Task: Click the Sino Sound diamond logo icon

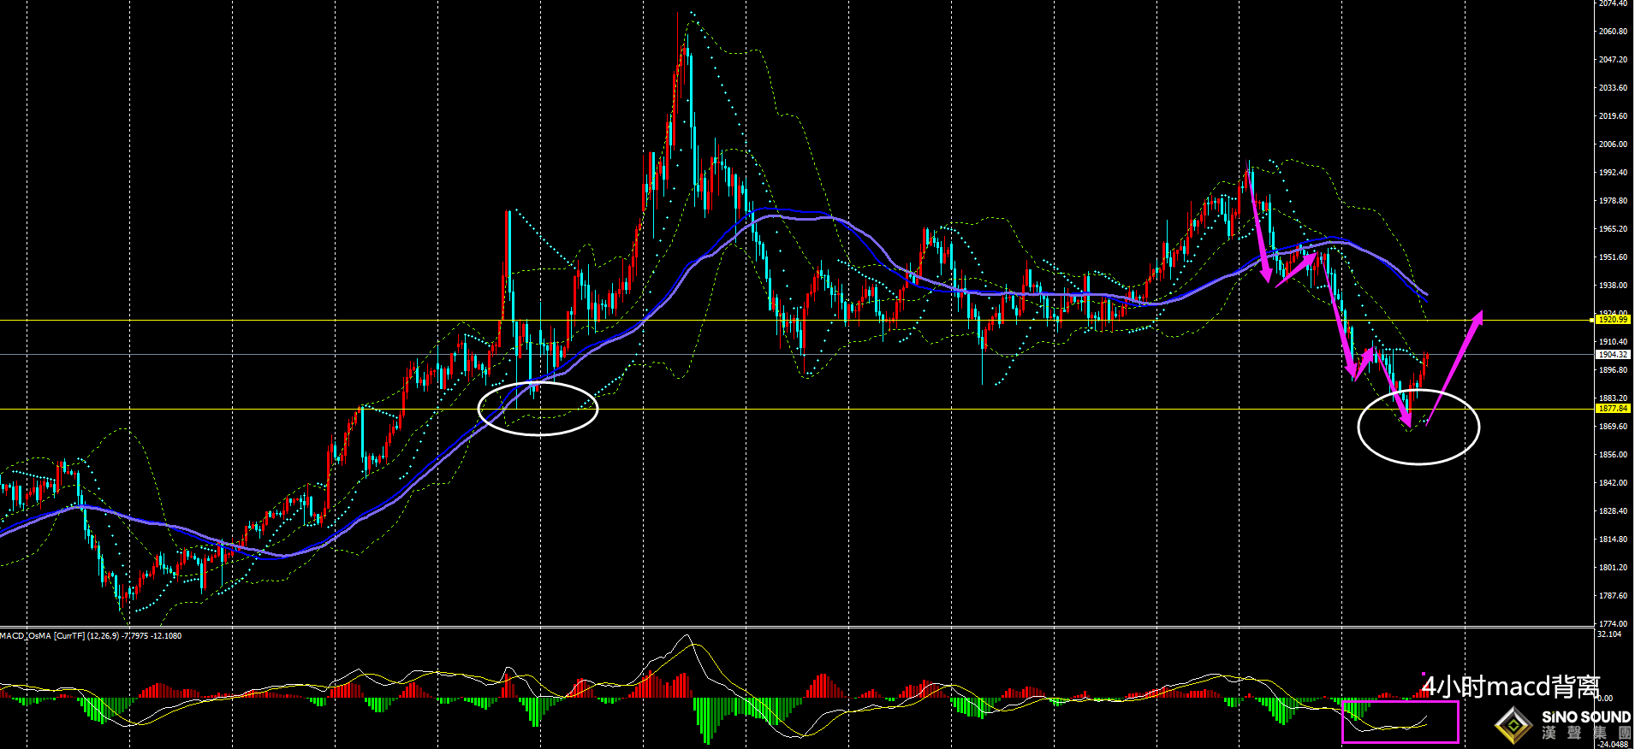Action: coord(1514,726)
